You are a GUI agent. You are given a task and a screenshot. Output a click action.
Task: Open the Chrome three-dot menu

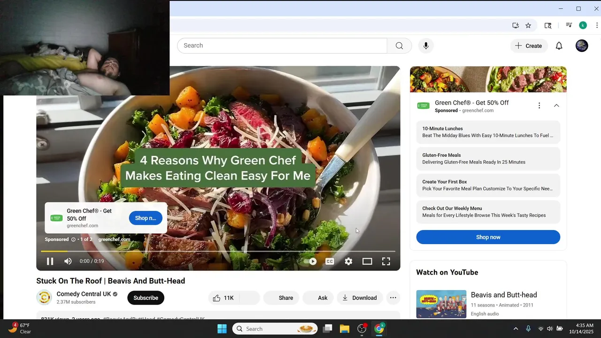597,25
